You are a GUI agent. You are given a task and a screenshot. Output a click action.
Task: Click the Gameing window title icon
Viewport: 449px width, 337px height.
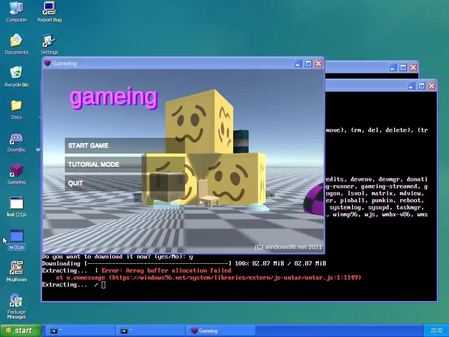point(47,63)
